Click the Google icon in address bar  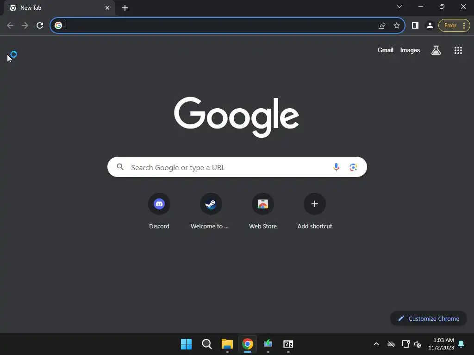(x=58, y=25)
